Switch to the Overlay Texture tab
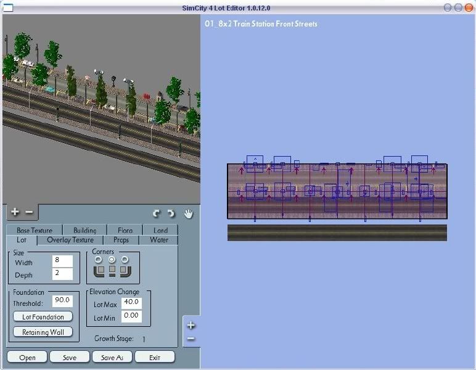The width and height of the screenshot is (476, 370). 70,240
